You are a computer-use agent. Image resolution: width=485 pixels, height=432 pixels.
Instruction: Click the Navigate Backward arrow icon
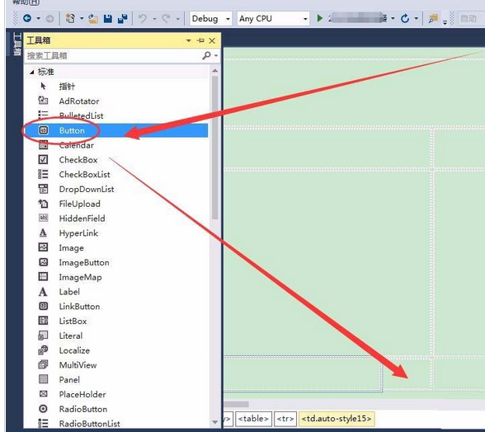click(27, 19)
